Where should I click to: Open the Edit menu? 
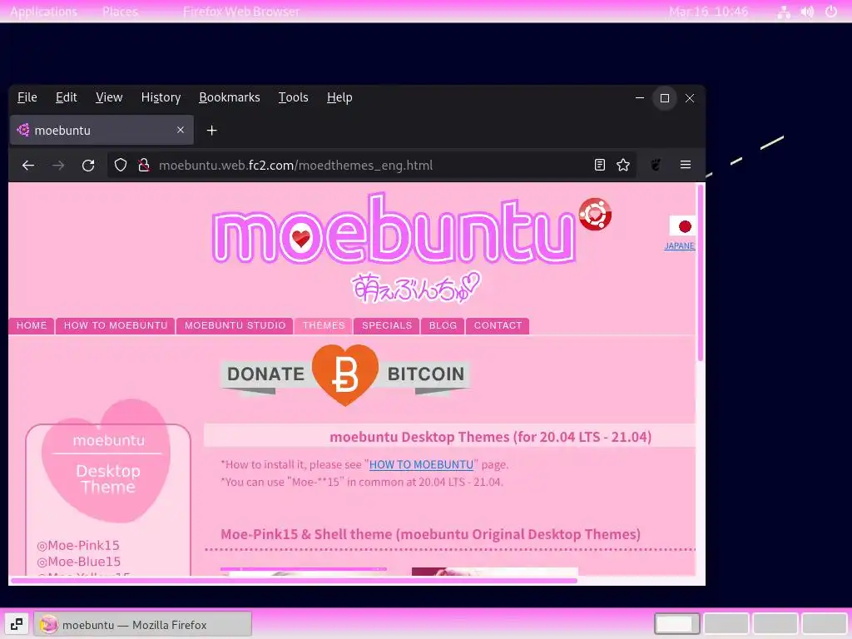67,97
